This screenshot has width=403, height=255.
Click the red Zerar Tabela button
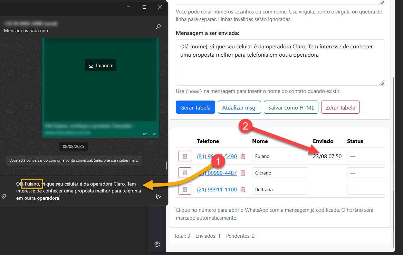pos(340,107)
